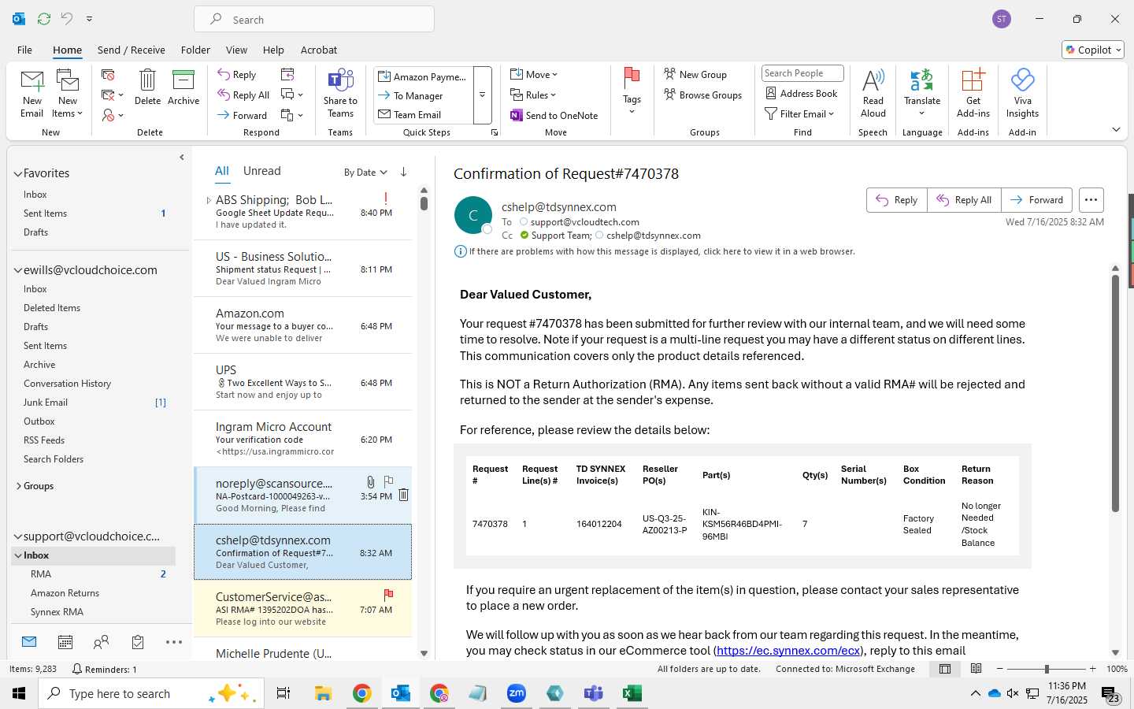Expand the ABS Shipping conversation thread
The height and width of the screenshot is (709, 1134).
(209, 200)
